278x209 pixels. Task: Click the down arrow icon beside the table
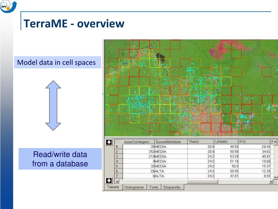coord(109,180)
